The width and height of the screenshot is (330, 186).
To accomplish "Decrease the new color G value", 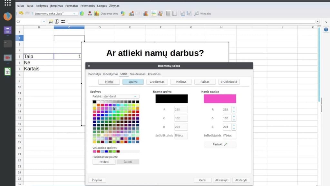I will point(234,120).
